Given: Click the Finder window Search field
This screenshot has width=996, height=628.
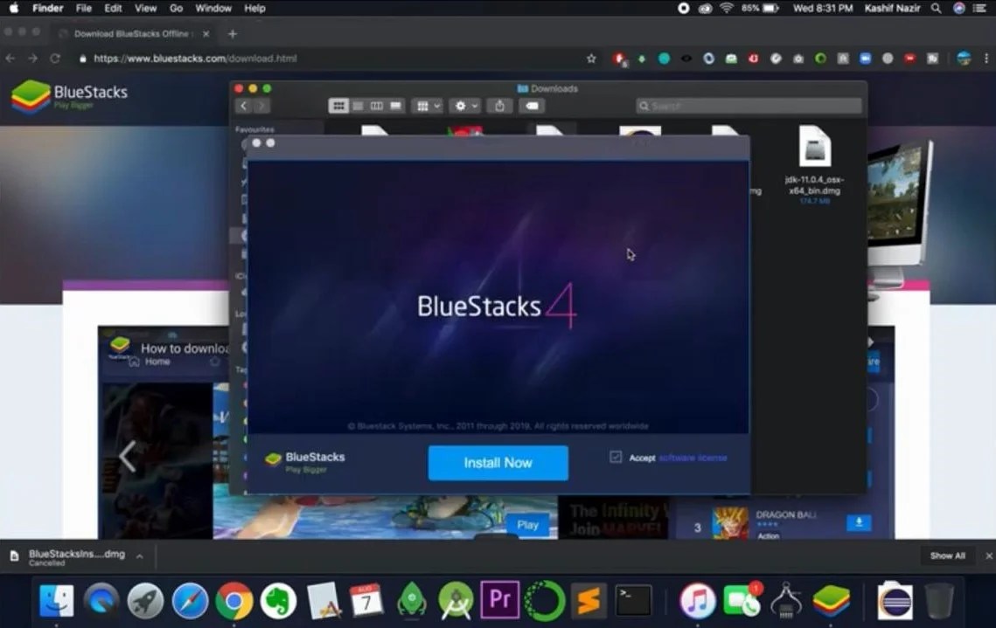Looking at the screenshot, I should point(749,106).
